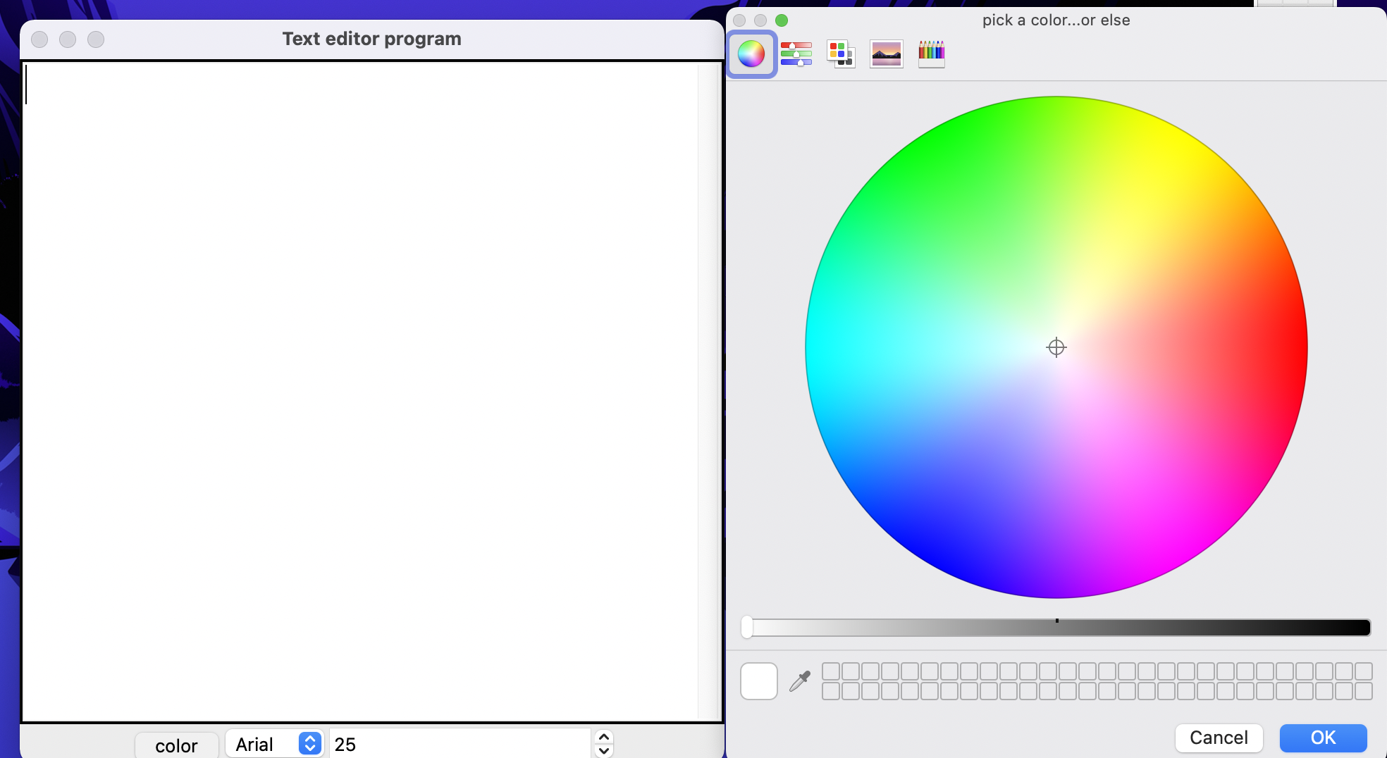
Task: Switch to the color sliders mode
Action: [796, 54]
